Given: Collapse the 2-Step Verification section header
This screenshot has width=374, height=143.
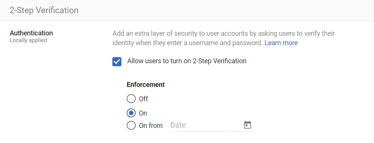Looking at the screenshot, I should pyautogui.click(x=187, y=11).
